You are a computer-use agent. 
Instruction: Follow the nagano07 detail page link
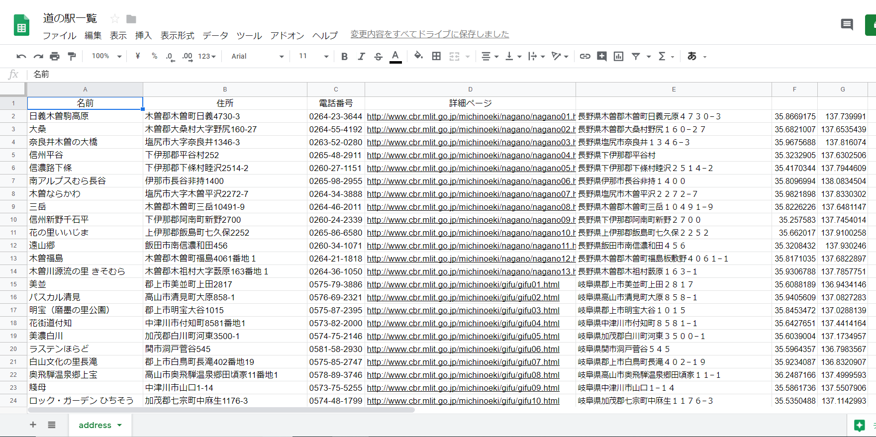471,194
